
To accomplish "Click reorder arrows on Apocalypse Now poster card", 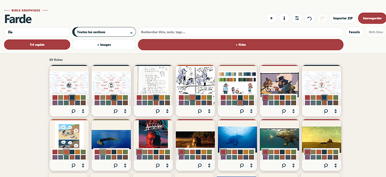I will [167, 165].
